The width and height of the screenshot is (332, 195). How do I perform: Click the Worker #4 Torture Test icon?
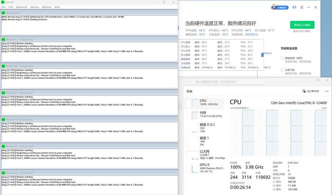pos(3,120)
